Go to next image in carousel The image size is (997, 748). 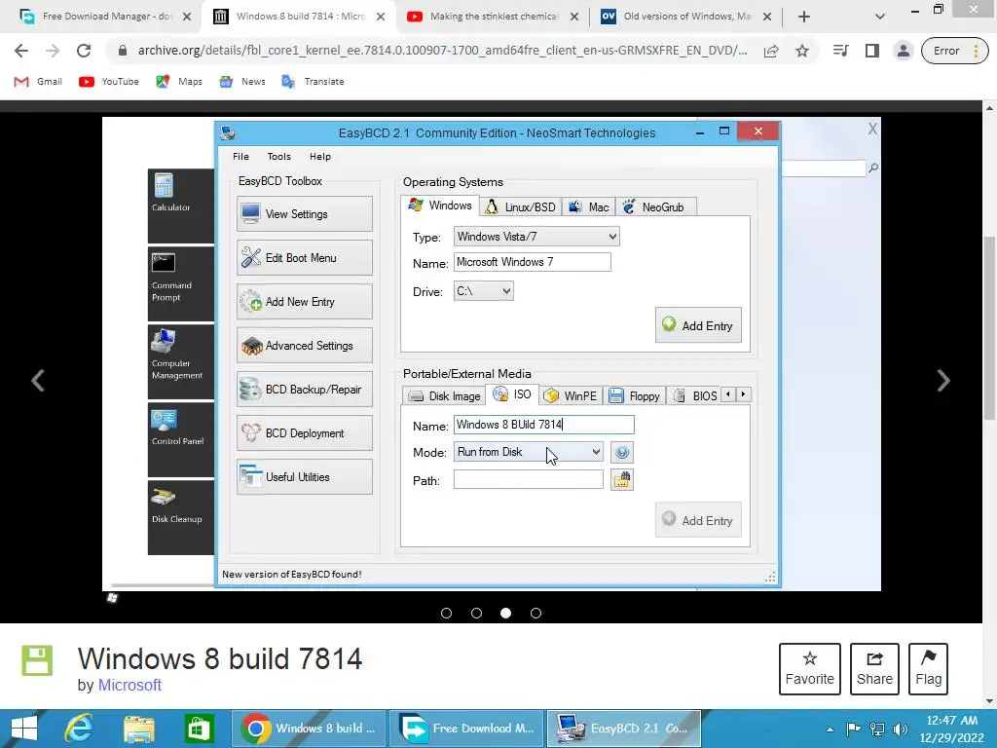[943, 381]
